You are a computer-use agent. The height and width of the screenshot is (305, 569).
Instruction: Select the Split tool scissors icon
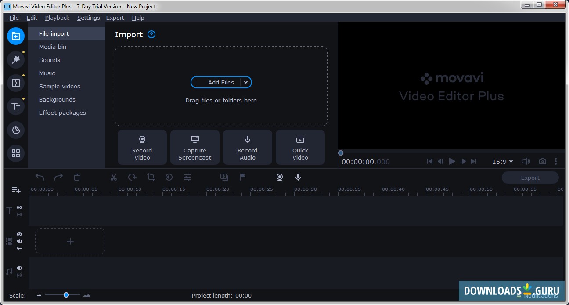click(113, 177)
